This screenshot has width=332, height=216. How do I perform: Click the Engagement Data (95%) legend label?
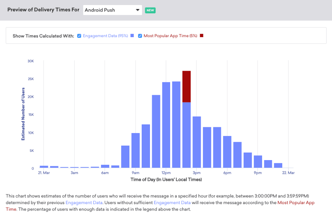point(105,36)
